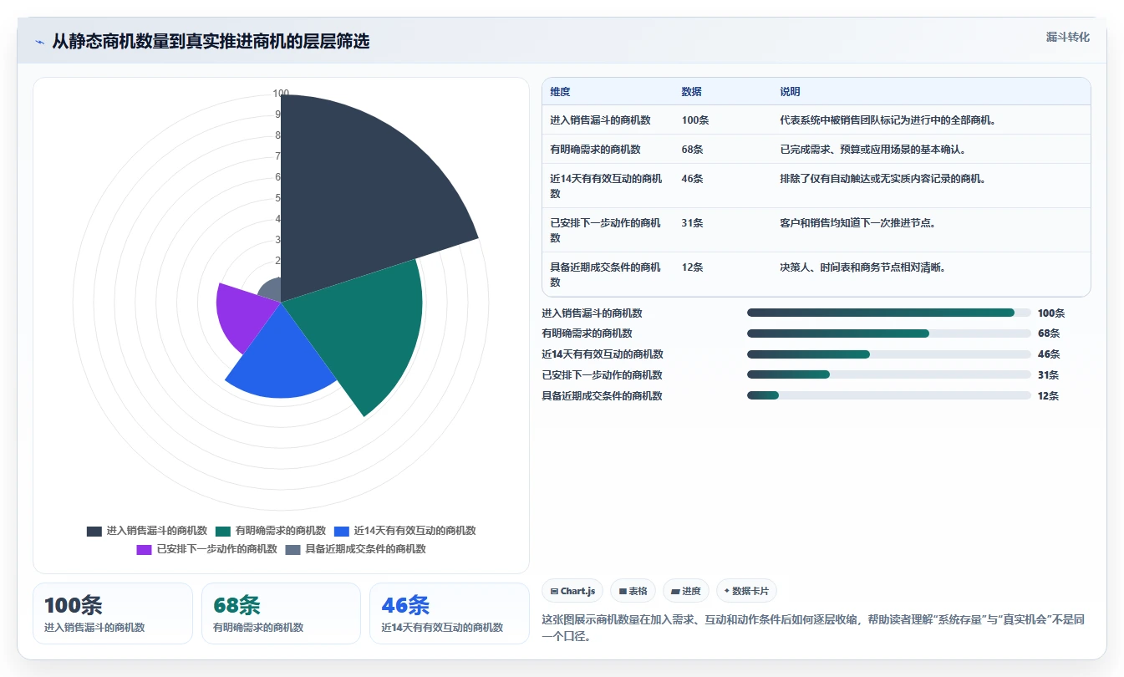Viewport: 1124px width, 677px height.
Task: Open the 46条 data card
Action: pyautogui.click(x=450, y=613)
